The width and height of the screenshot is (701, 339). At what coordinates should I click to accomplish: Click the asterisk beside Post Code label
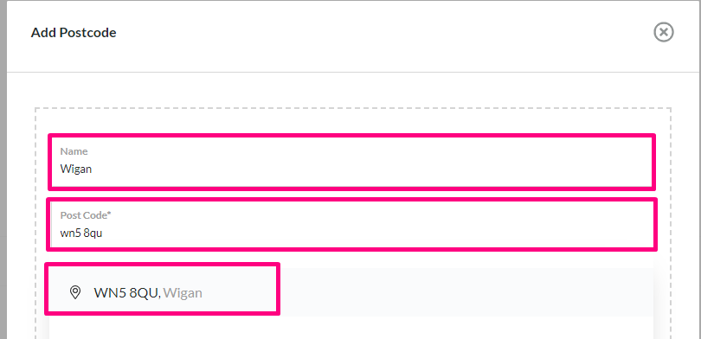pos(109,214)
